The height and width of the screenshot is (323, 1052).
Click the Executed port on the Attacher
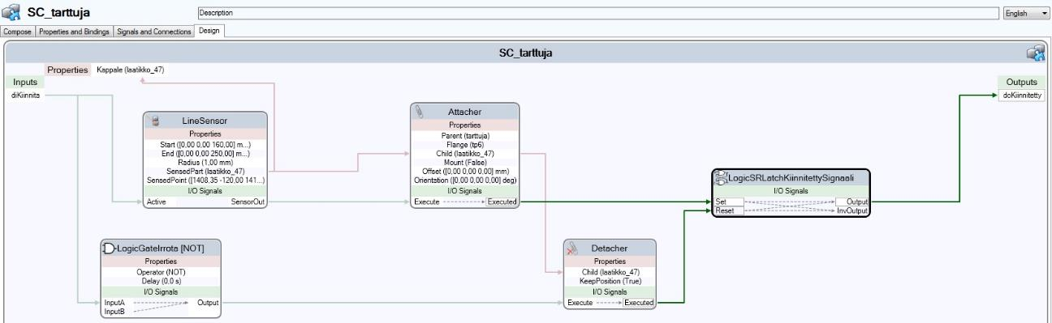[x=501, y=202]
